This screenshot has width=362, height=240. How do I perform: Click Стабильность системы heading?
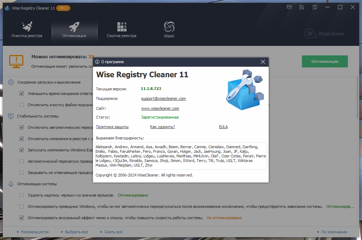[x=37, y=116]
